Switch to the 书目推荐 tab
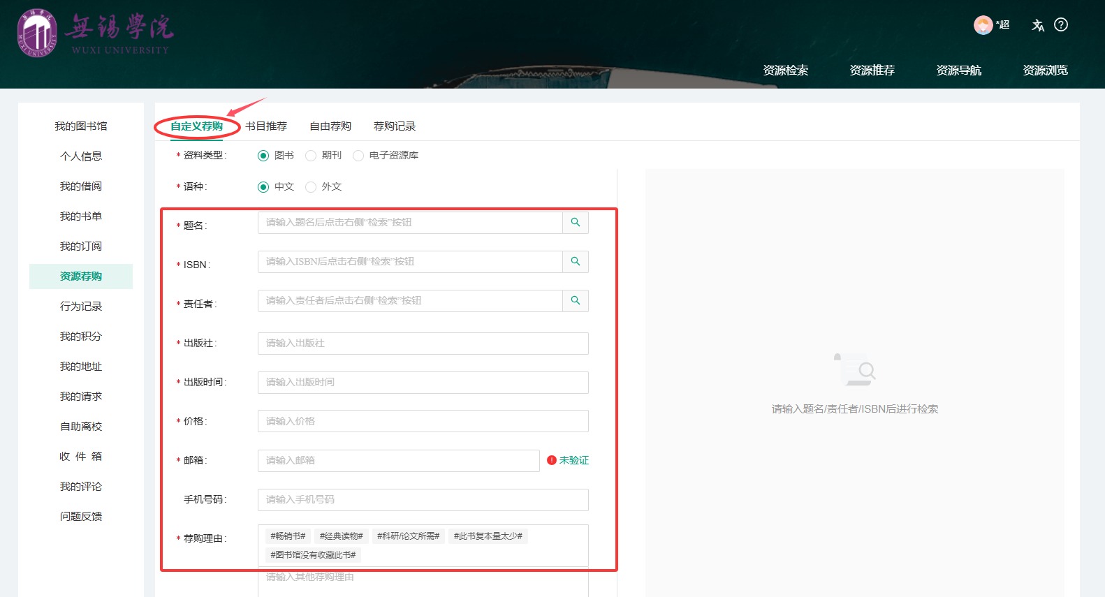The image size is (1105, 597). [x=266, y=126]
